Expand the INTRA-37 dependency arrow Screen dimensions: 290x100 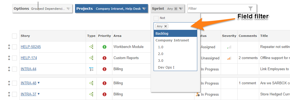click(38, 94)
